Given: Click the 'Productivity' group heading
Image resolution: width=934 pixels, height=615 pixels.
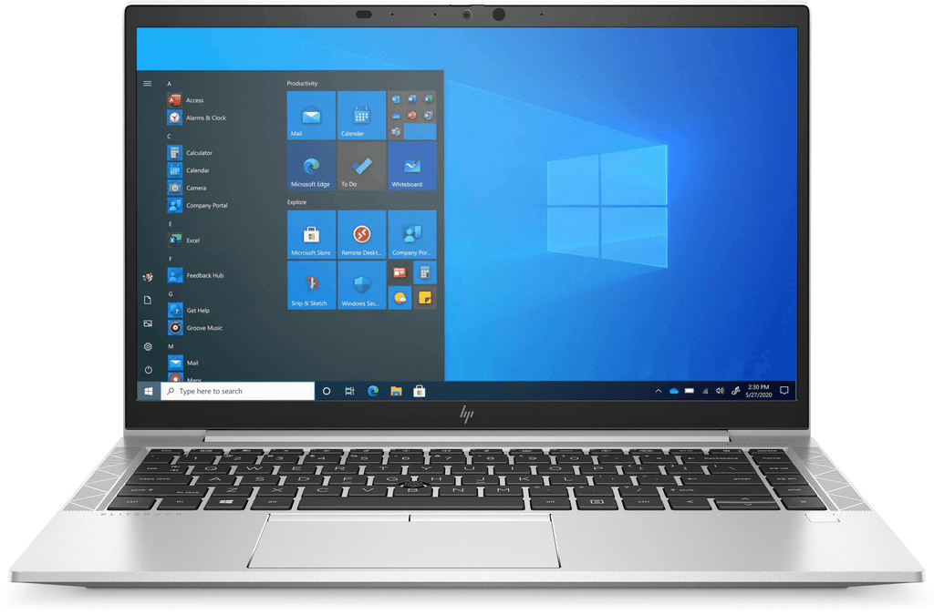Looking at the screenshot, I should pos(302,83).
